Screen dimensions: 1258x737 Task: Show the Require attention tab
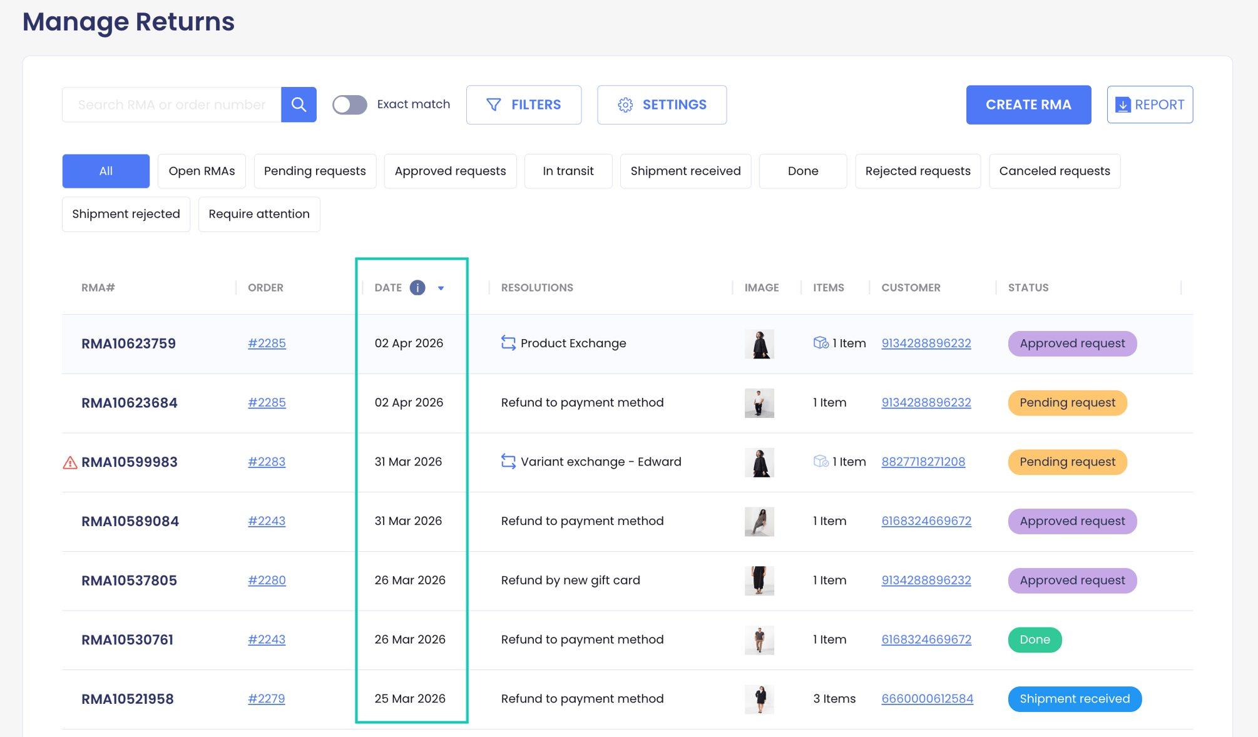pos(259,214)
